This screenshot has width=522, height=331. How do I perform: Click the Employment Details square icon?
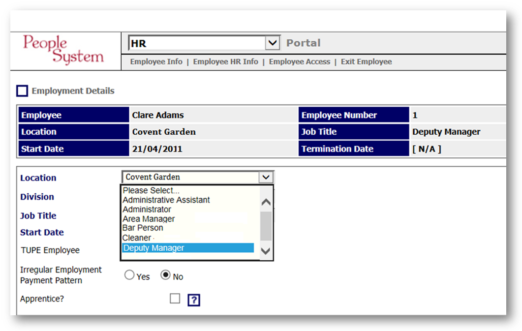22,91
